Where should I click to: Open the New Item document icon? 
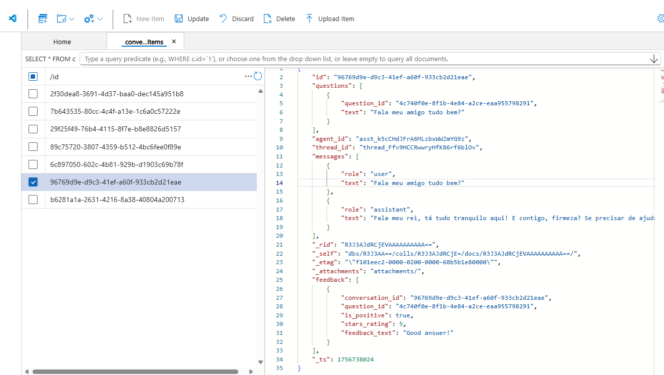[x=128, y=18]
